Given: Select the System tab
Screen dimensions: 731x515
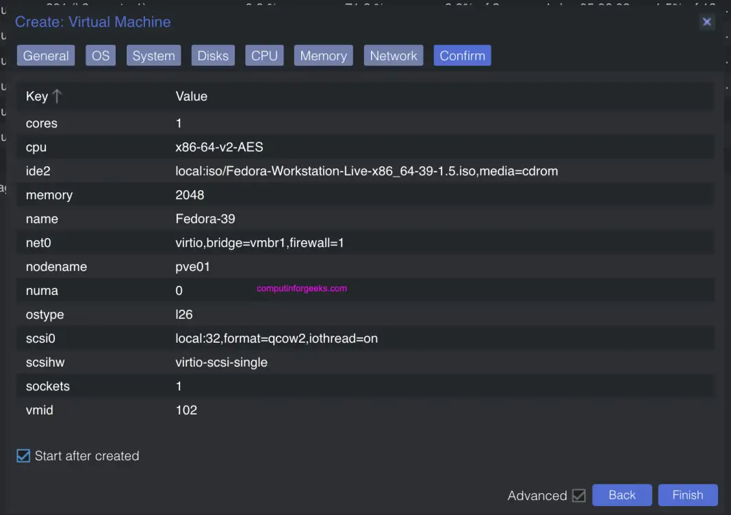Looking at the screenshot, I should tap(153, 55).
